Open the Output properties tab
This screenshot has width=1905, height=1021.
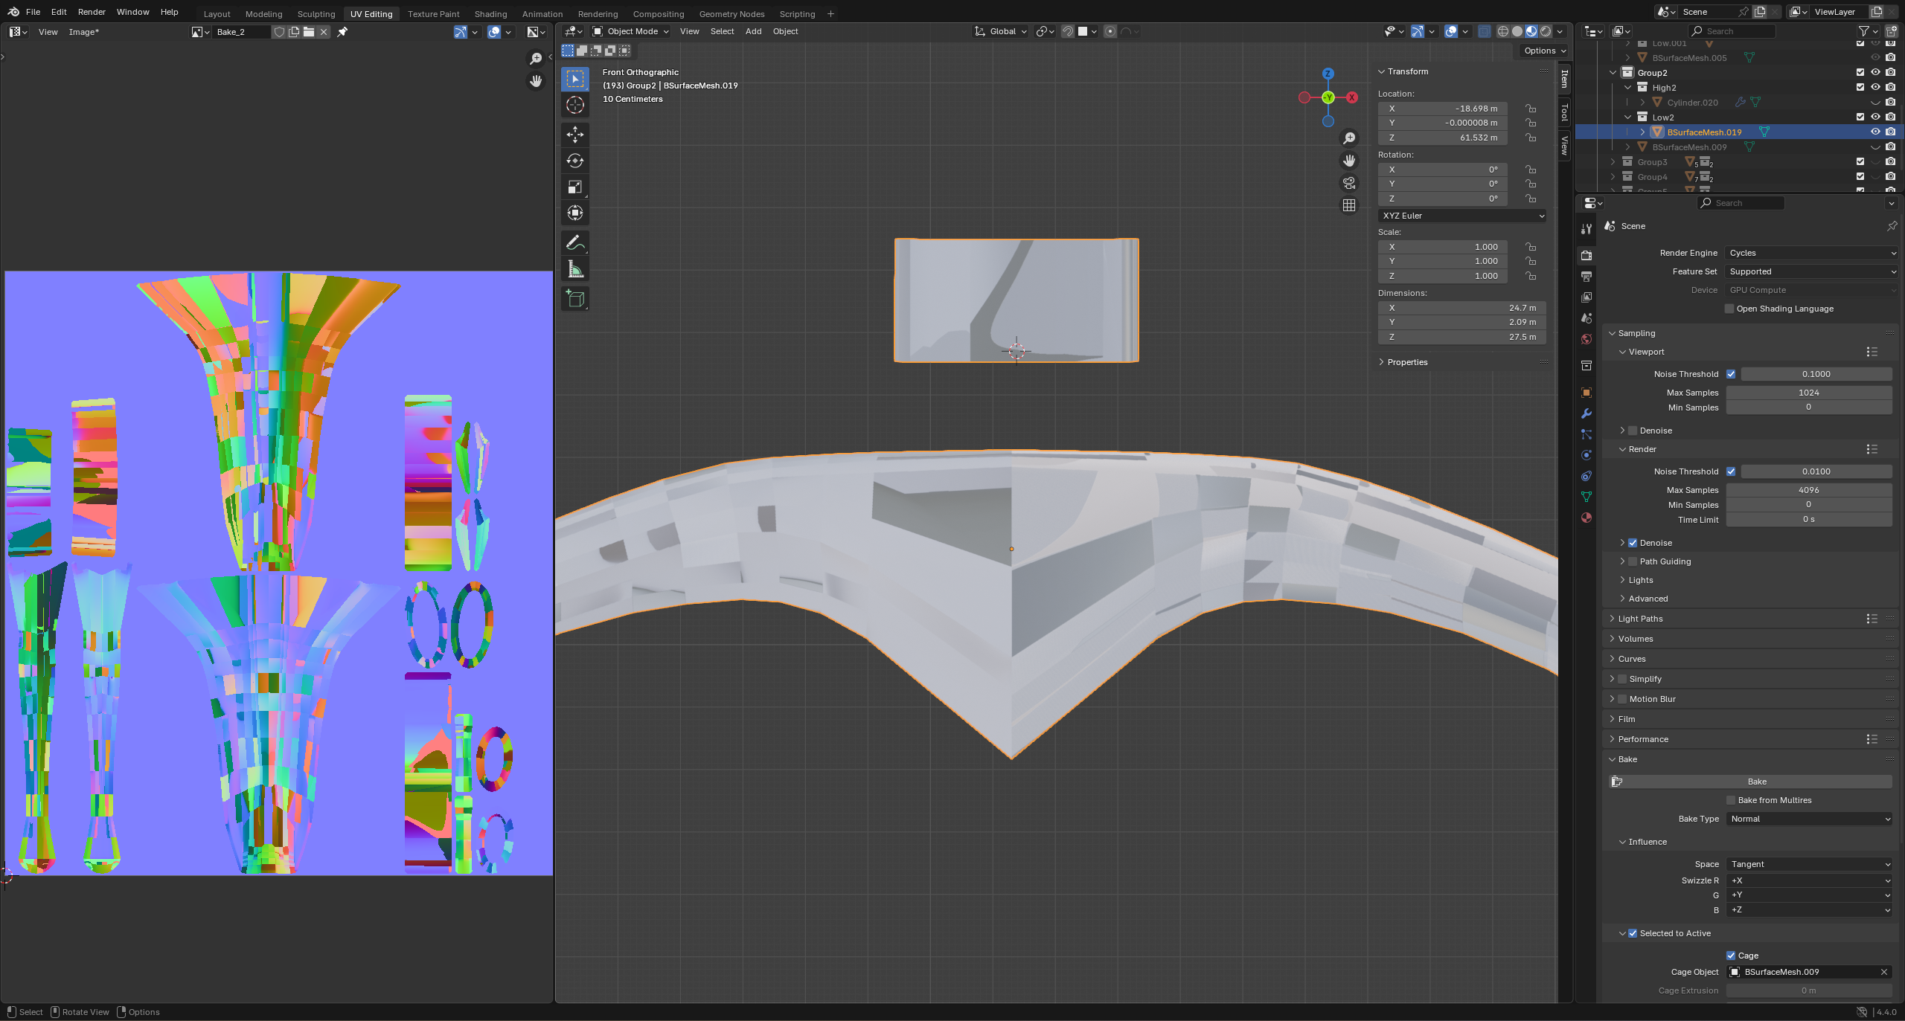(1587, 277)
